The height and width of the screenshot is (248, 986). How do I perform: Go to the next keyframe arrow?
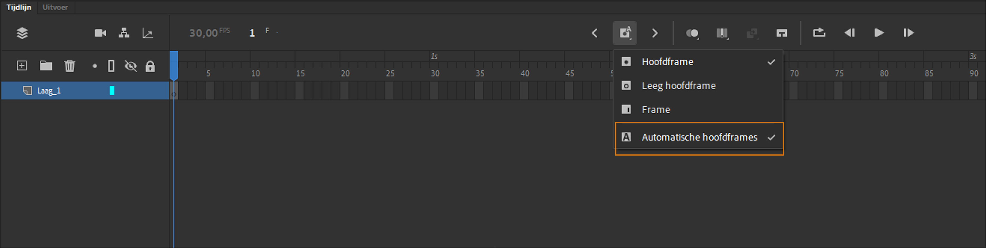pos(655,33)
